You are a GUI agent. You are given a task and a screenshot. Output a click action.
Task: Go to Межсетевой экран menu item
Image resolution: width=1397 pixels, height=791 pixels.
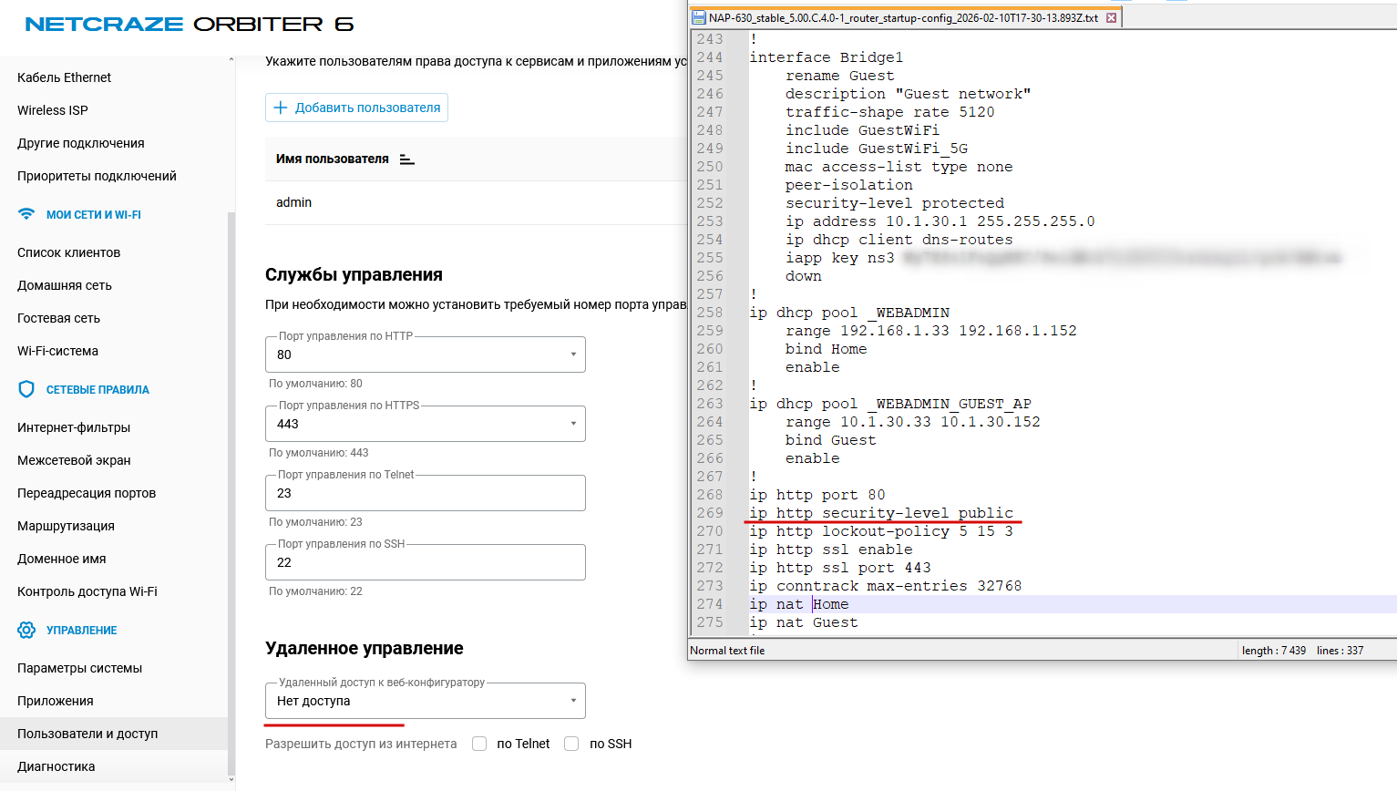74,460
